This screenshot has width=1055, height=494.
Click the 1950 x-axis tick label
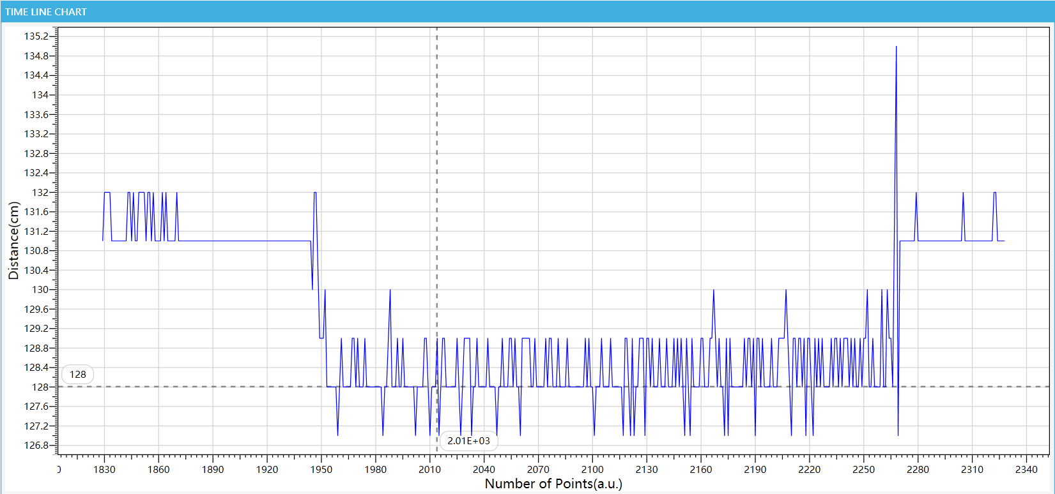pyautogui.click(x=321, y=470)
